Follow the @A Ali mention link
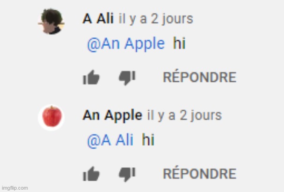 point(110,140)
